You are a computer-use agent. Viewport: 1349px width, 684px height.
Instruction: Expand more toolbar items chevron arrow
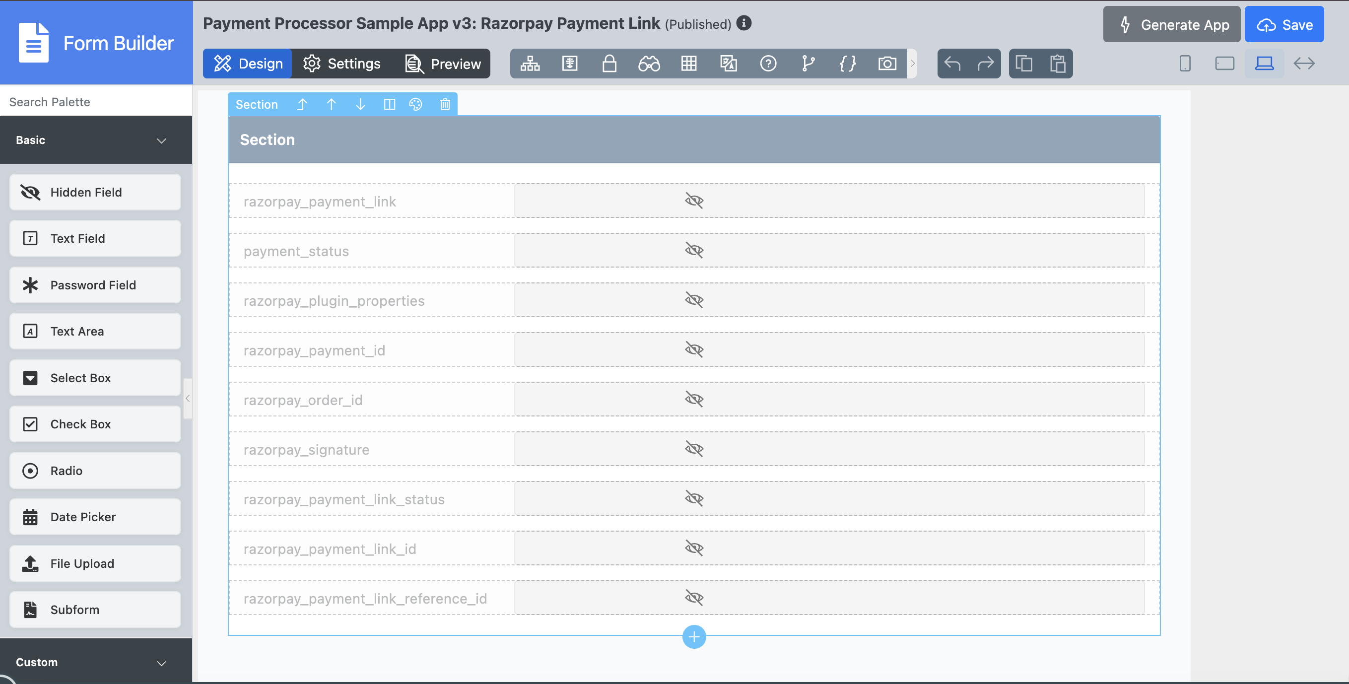913,64
